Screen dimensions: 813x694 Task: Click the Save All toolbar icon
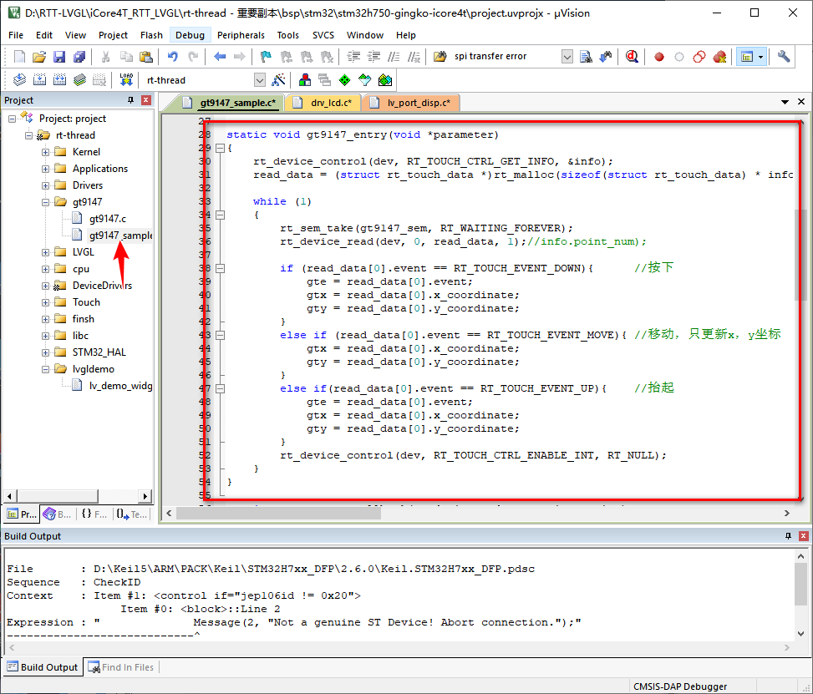(79, 57)
